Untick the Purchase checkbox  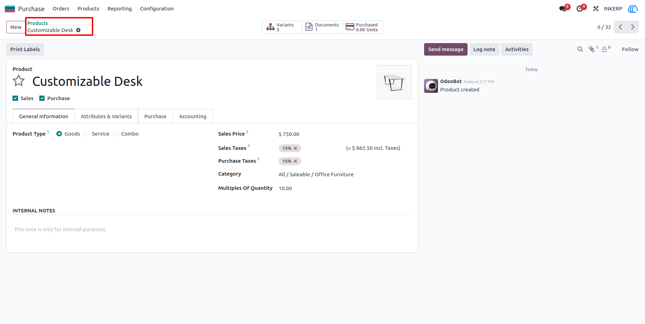[42, 98]
